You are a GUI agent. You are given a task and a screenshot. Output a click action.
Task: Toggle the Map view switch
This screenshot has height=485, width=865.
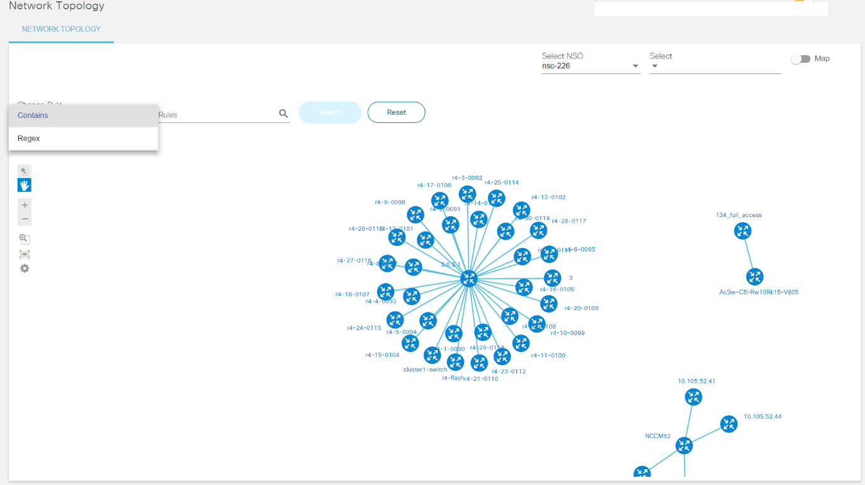(x=800, y=58)
